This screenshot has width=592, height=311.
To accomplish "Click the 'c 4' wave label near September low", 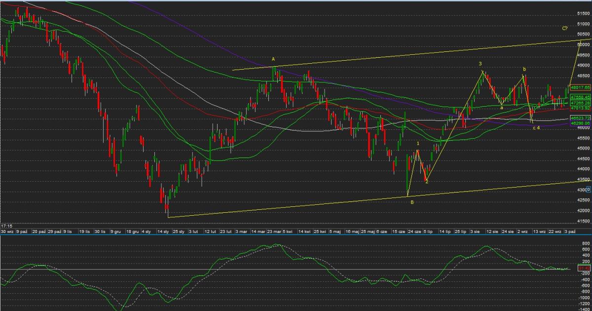I will point(536,128).
